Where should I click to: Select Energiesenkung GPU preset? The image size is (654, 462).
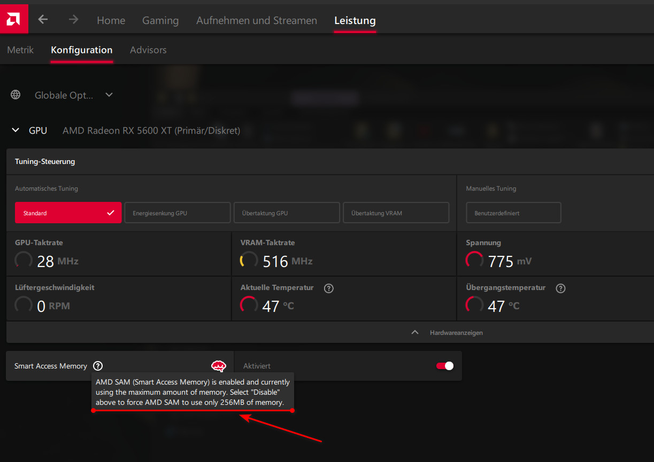(178, 213)
